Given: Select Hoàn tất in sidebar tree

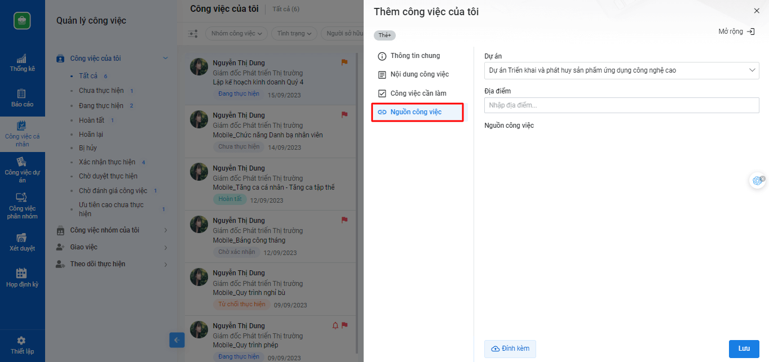Looking at the screenshot, I should pos(92,120).
